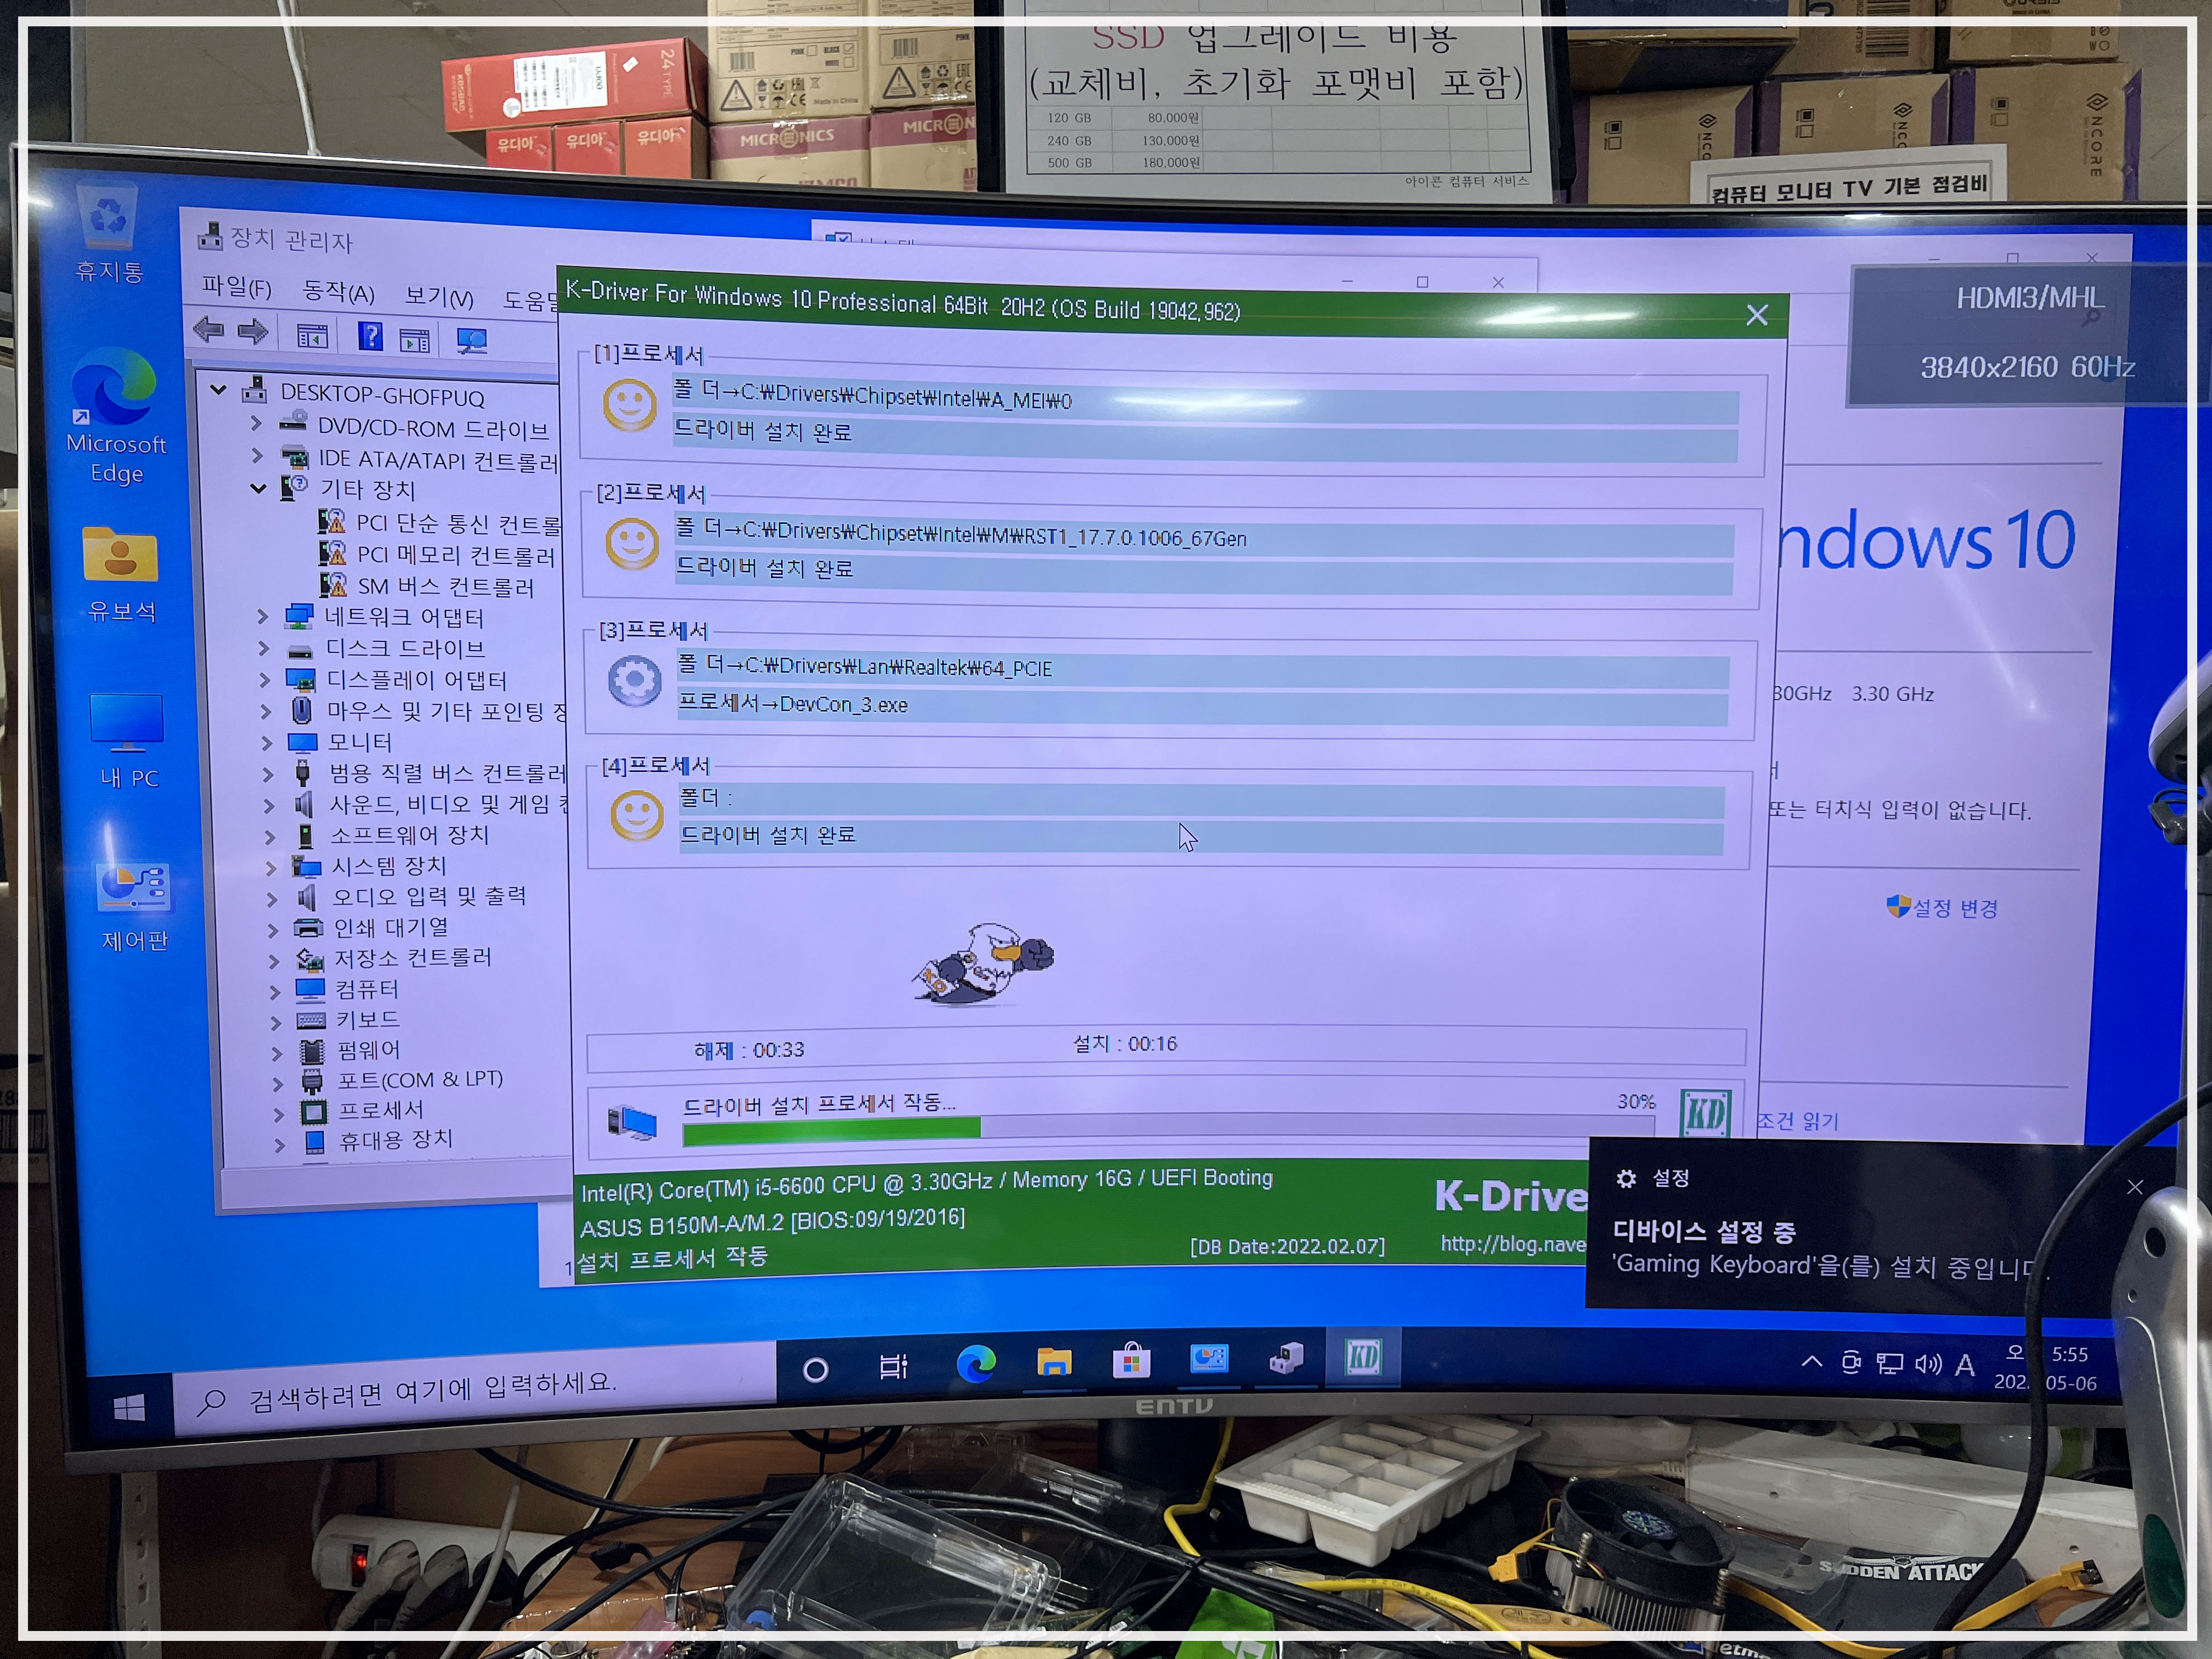
Task: Collapse the 기타 장치 tree node
Action: coord(259,489)
